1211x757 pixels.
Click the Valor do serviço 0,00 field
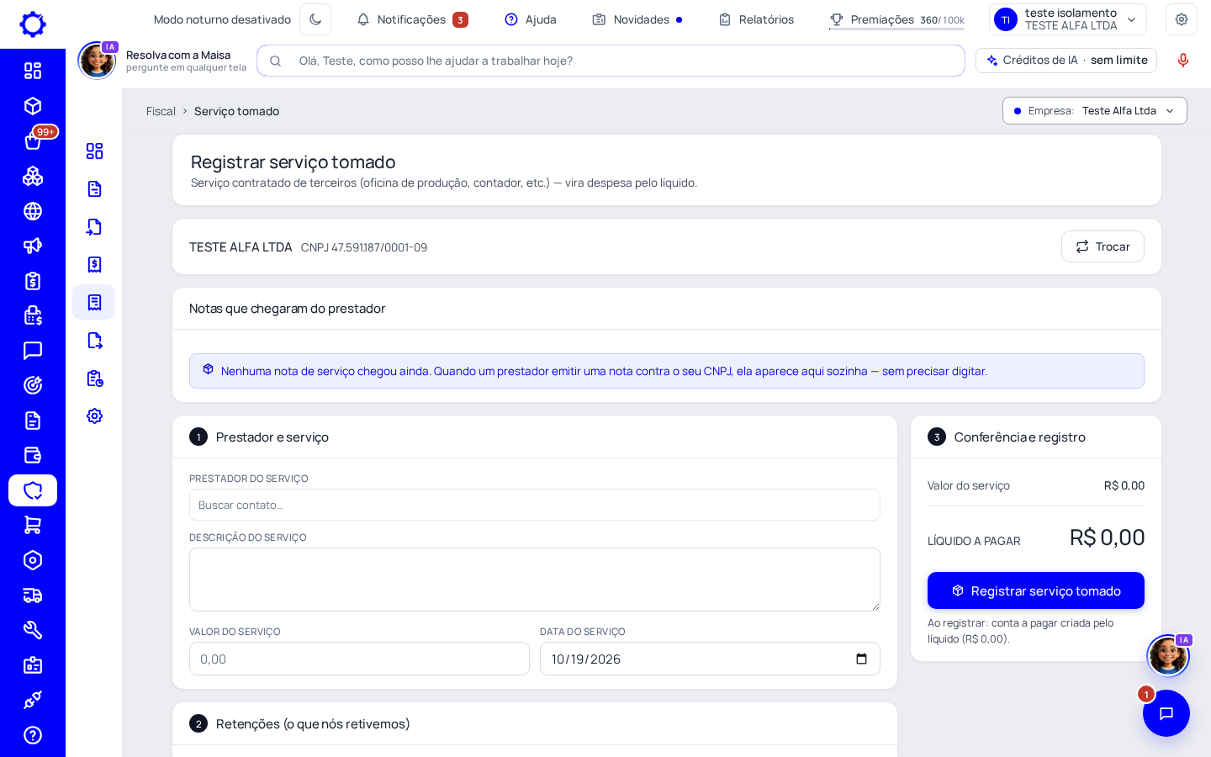(359, 659)
